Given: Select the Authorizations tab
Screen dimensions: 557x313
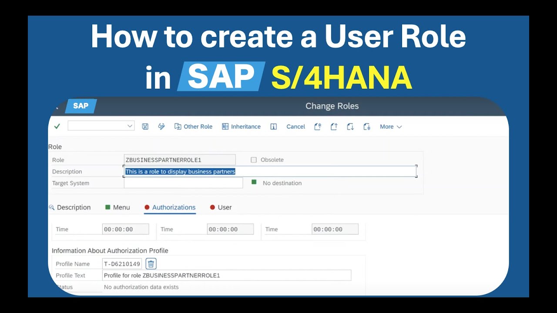Looking at the screenshot, I should pyautogui.click(x=170, y=207).
